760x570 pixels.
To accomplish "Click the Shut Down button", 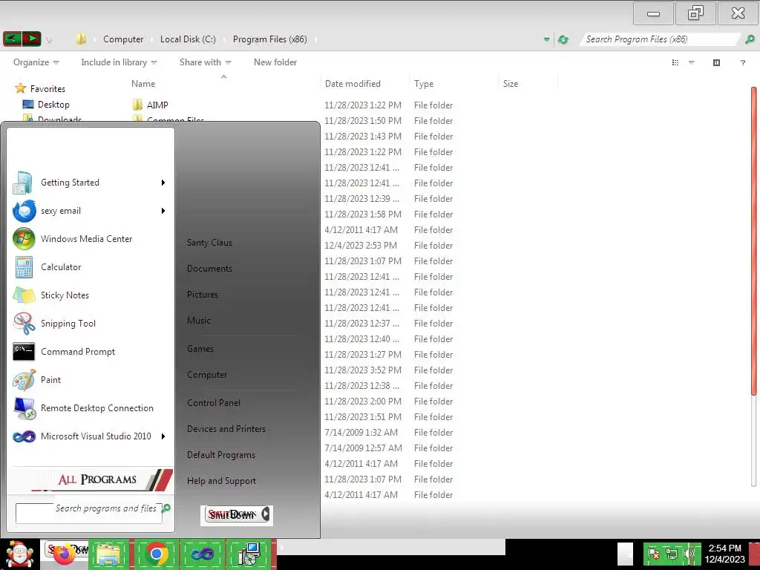I will click(232, 514).
